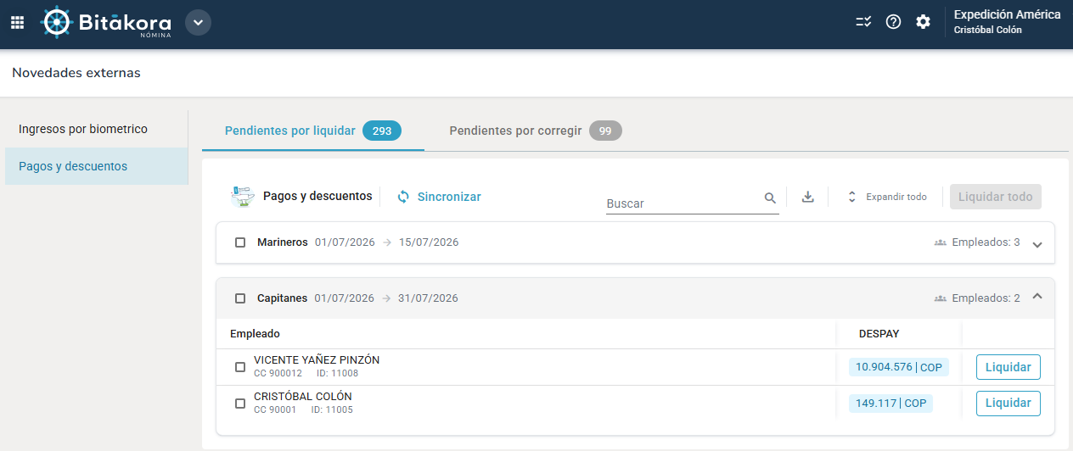Click Marineros date 15/07/2026
Viewport: 1073px width, 451px height.
[x=429, y=242]
